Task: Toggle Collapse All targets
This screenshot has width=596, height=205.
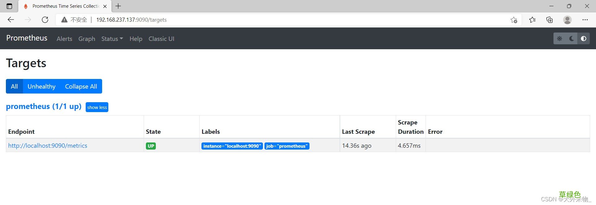Action: [x=81, y=86]
